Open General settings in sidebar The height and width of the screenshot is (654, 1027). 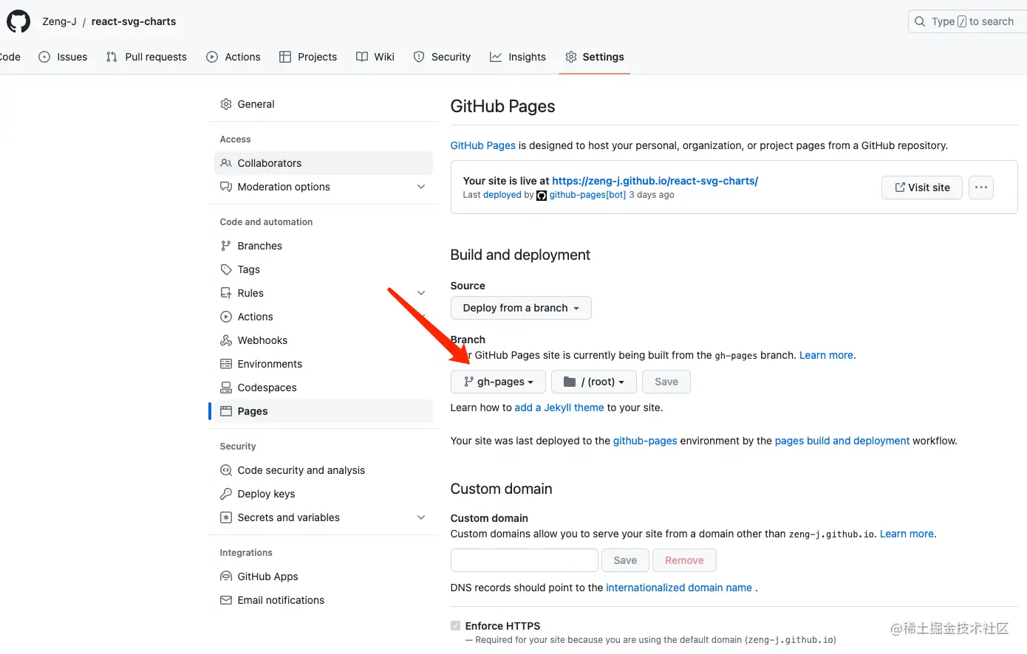(323, 104)
